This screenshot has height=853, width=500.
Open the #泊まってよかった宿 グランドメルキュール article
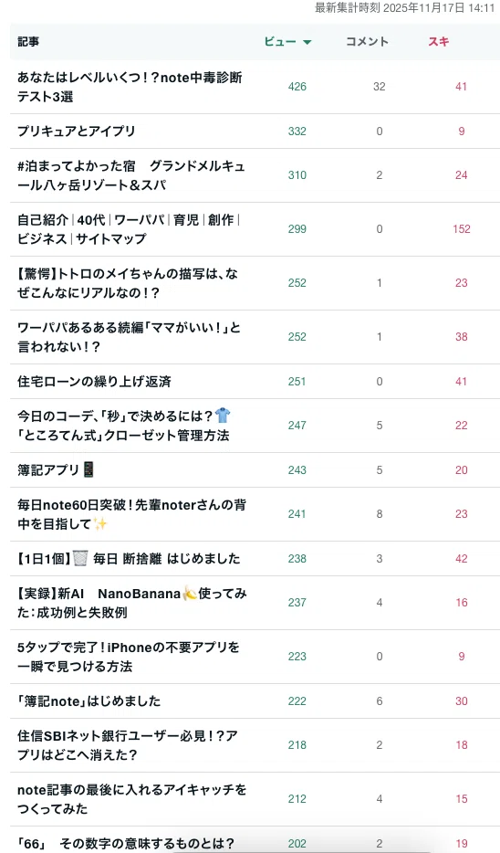point(131,175)
